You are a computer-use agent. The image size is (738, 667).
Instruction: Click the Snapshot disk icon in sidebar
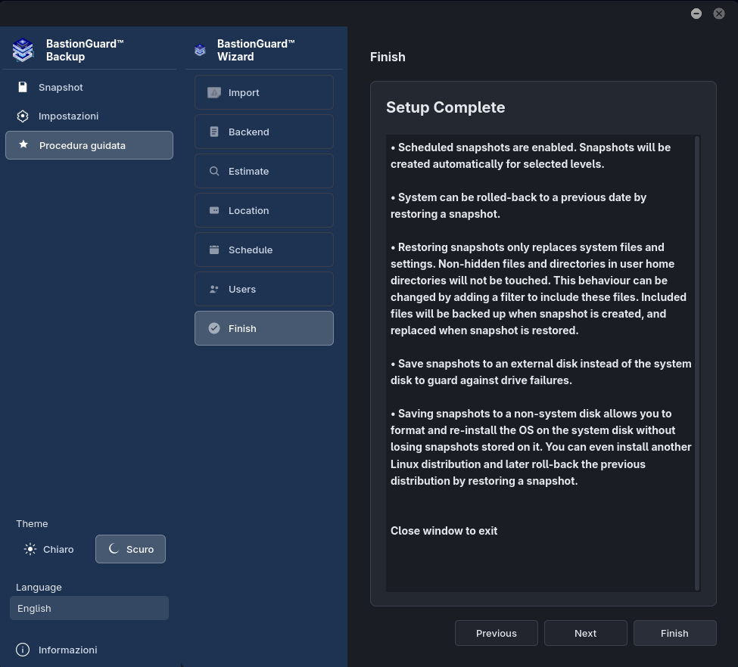23,87
